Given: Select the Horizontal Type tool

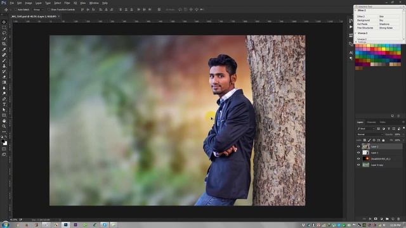Looking at the screenshot, I should tap(4, 104).
